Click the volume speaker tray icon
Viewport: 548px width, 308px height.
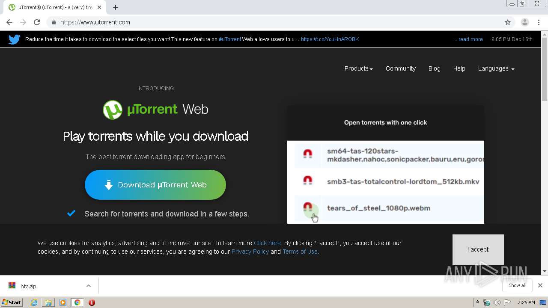coord(497,302)
